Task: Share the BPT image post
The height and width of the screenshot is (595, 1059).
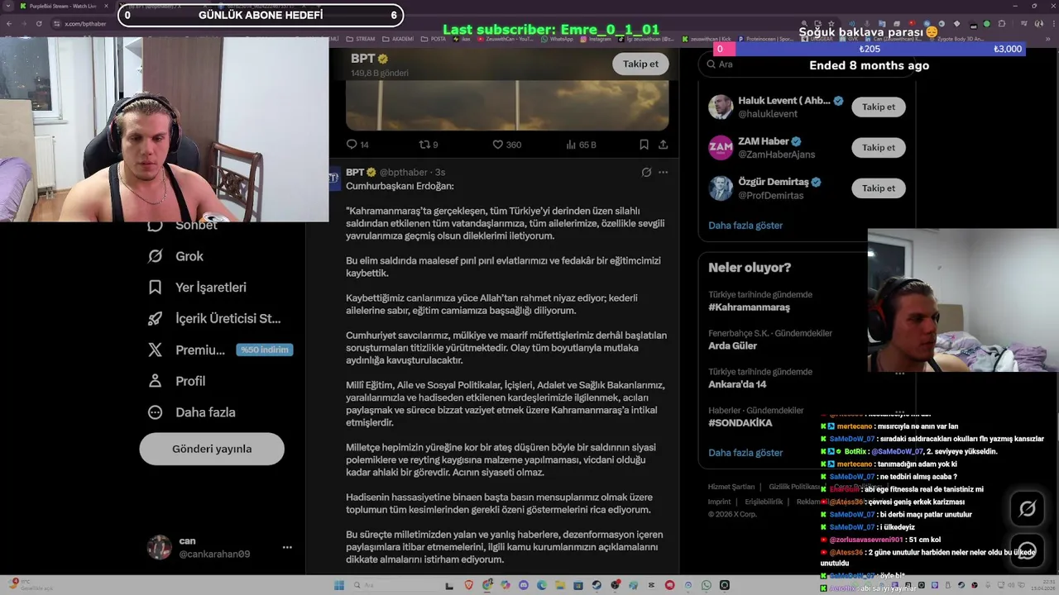Action: pyautogui.click(x=663, y=145)
